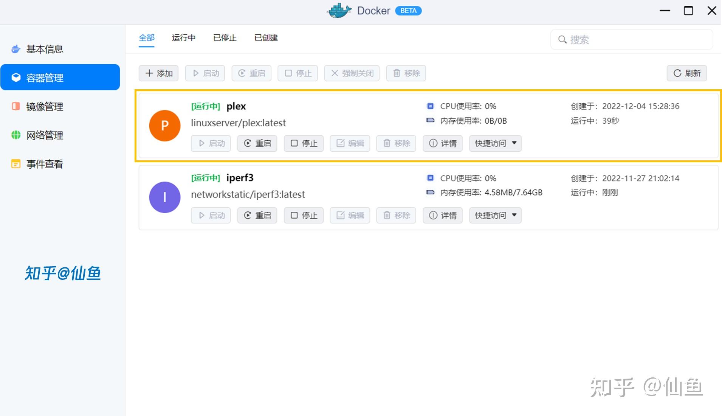The height and width of the screenshot is (416, 722).
Task: Stop the iperf3 container
Action: (x=304, y=215)
